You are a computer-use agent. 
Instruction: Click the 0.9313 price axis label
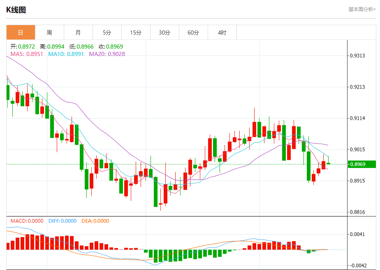[x=357, y=56]
